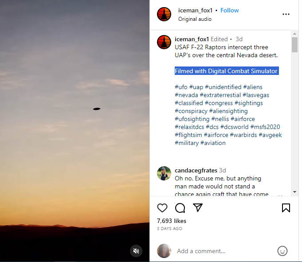
Task: Click the candacegfrates username
Action: pyautogui.click(x=196, y=170)
